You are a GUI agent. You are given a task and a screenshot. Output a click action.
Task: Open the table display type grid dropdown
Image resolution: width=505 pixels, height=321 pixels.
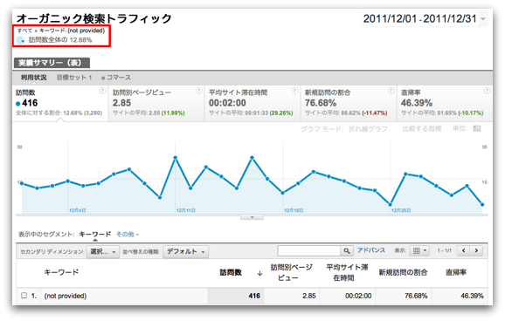coord(419,250)
